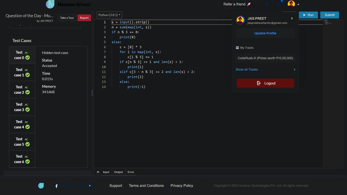
Task: Click the LinkedIn icon in the footer
Action: (x=81, y=186)
